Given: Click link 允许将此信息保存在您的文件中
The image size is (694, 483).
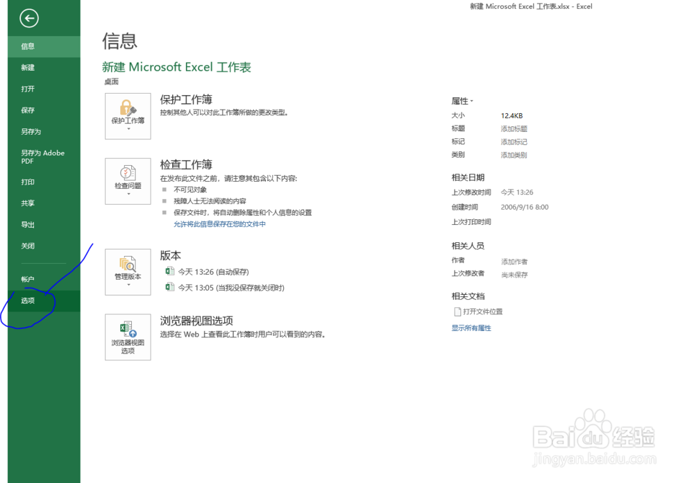Looking at the screenshot, I should click(x=219, y=224).
